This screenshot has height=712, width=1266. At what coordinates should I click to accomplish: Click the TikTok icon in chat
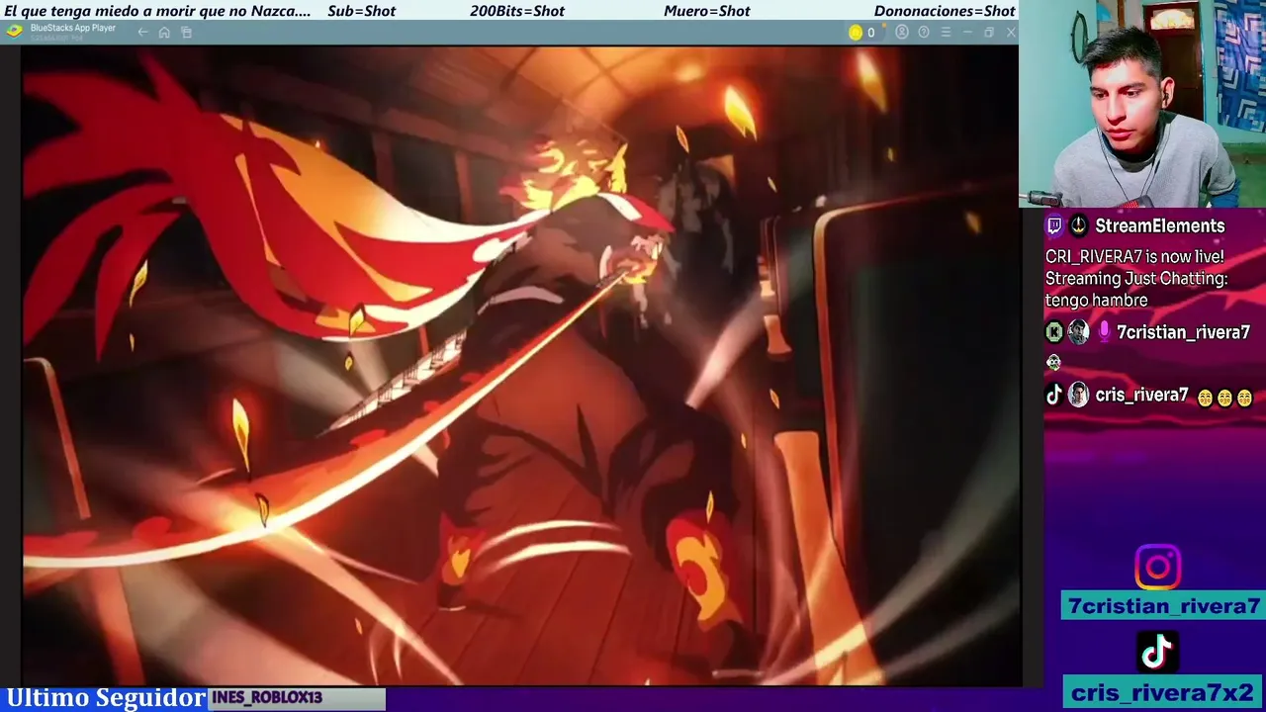pyautogui.click(x=1054, y=396)
